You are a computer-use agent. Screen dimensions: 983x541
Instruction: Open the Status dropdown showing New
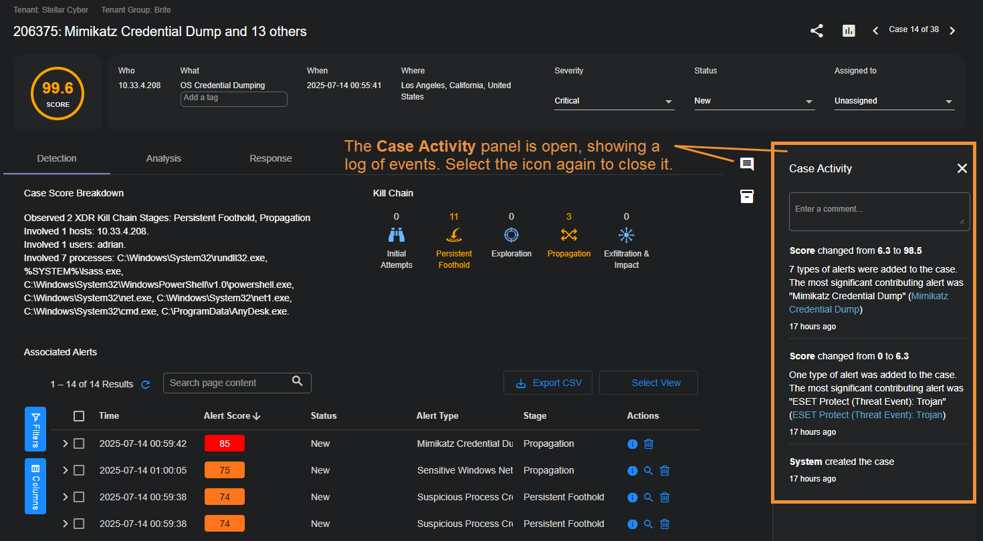click(x=754, y=101)
